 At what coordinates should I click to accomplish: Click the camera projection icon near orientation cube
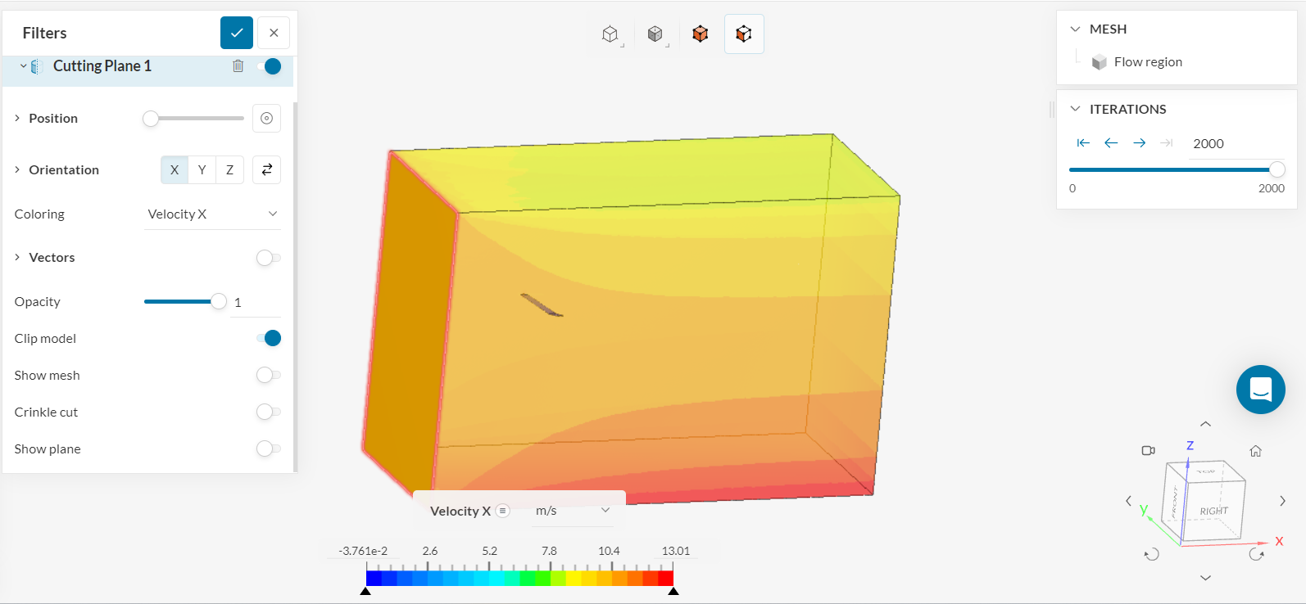[1148, 451]
